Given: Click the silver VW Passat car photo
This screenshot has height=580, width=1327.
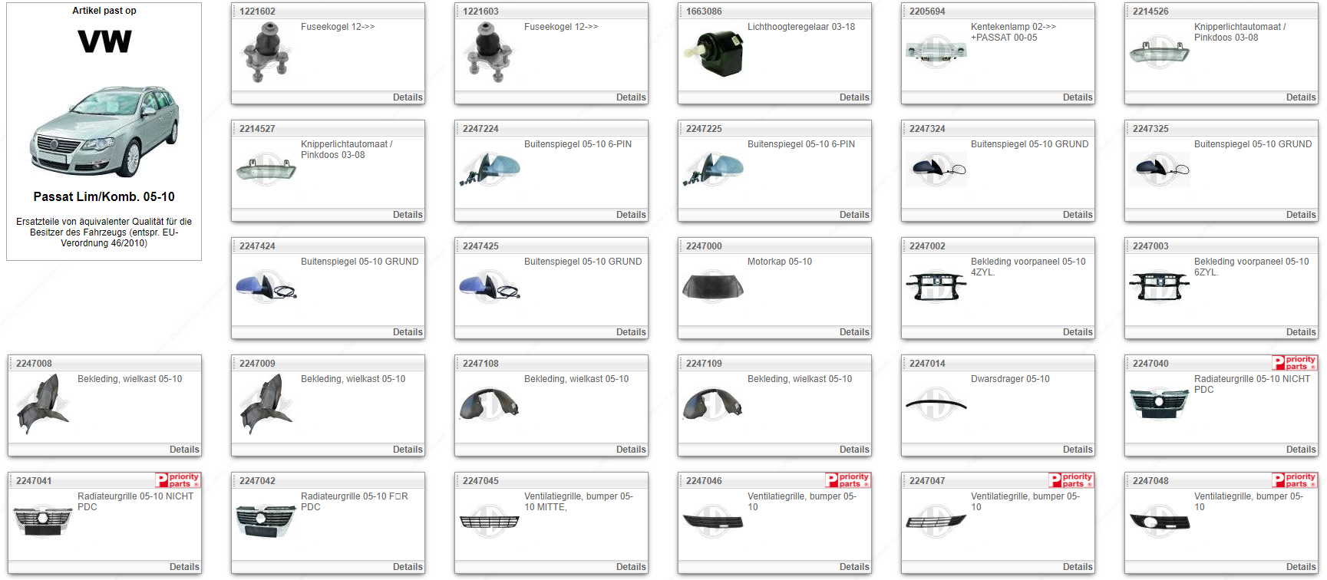Looking at the screenshot, I should pyautogui.click(x=104, y=131).
